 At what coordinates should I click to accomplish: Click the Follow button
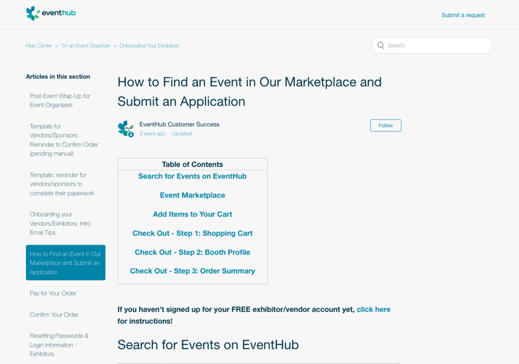pos(385,126)
